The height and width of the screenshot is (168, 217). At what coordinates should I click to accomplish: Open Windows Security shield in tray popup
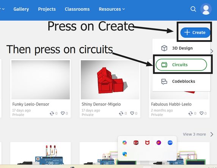124,154
